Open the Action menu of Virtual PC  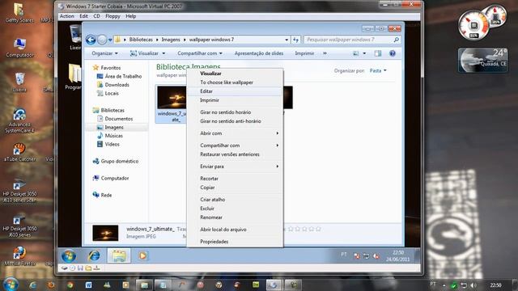(66, 16)
